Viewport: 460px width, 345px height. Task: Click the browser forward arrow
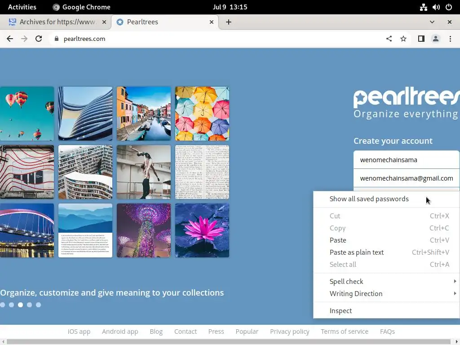[x=24, y=39]
